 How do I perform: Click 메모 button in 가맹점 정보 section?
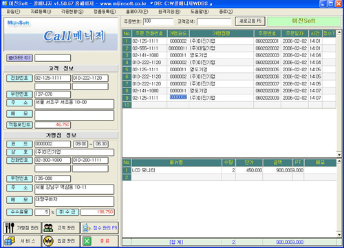click(x=19, y=200)
